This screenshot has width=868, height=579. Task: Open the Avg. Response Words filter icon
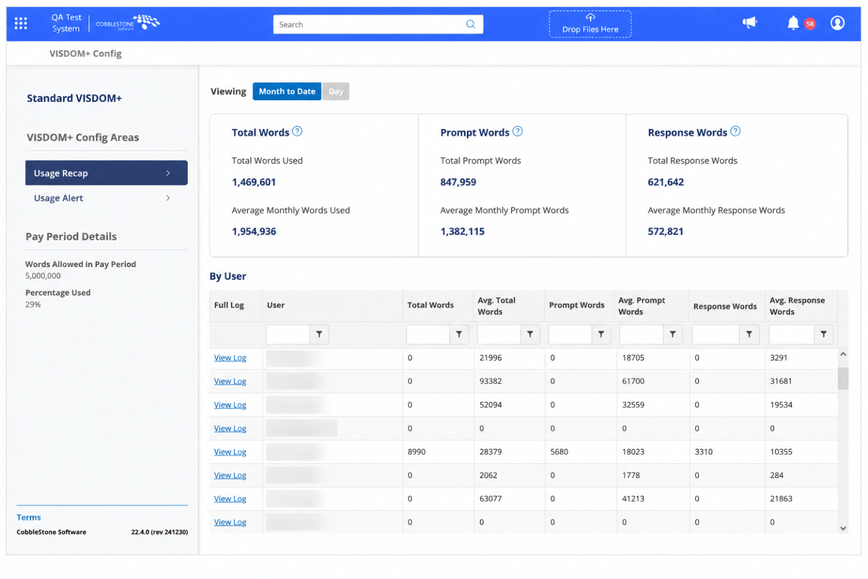(823, 334)
